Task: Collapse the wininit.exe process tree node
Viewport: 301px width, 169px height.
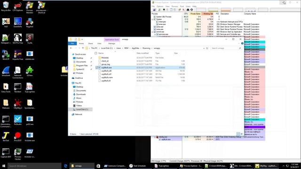Action: (x=153, y=32)
